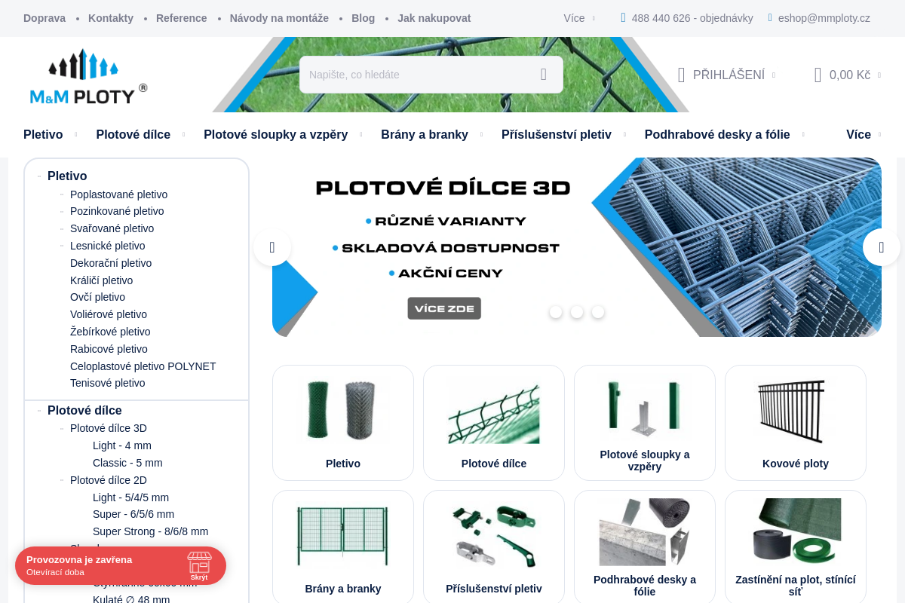The image size is (905, 603).
Task: Focus the search input field
Action: coord(419,75)
